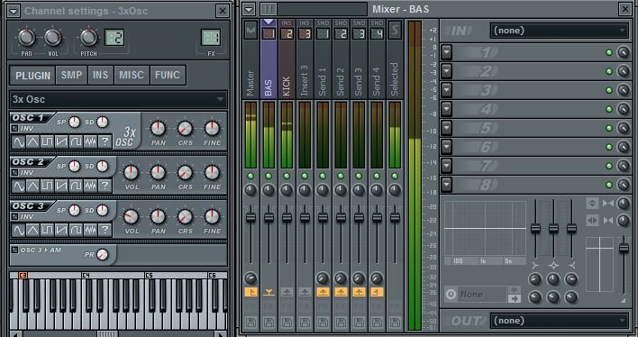Switch to the FUNC tab

(x=168, y=76)
